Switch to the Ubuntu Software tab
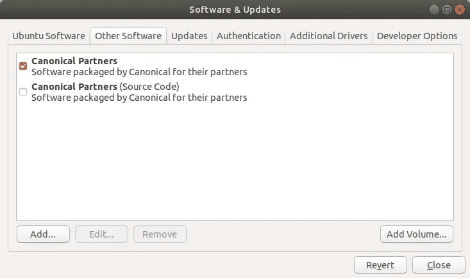Screen dimensions: 470x278 pos(49,36)
